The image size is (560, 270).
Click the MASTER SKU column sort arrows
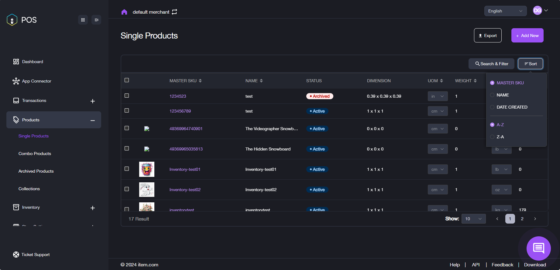(x=200, y=81)
